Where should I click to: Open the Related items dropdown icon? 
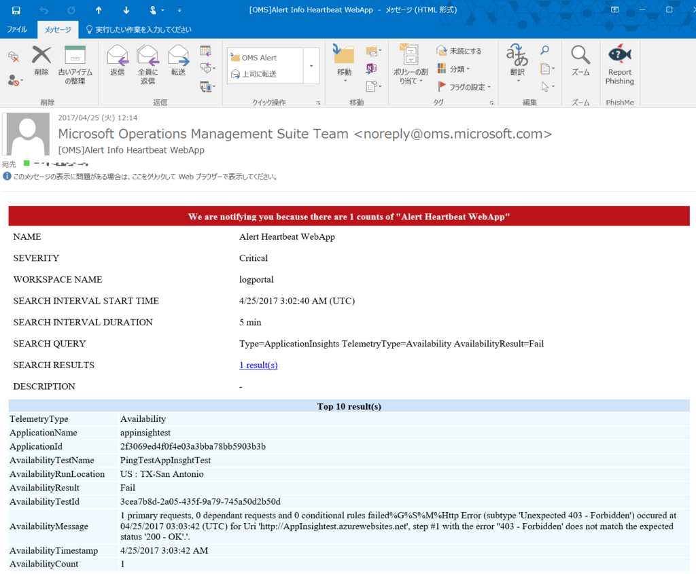(547, 69)
